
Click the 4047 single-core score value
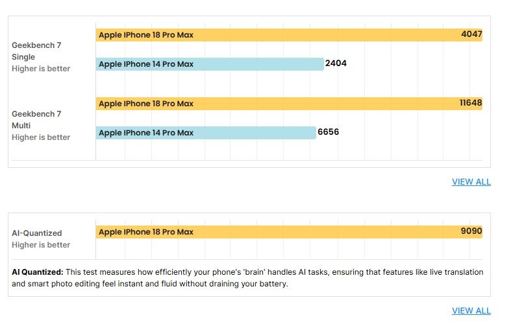coord(471,34)
